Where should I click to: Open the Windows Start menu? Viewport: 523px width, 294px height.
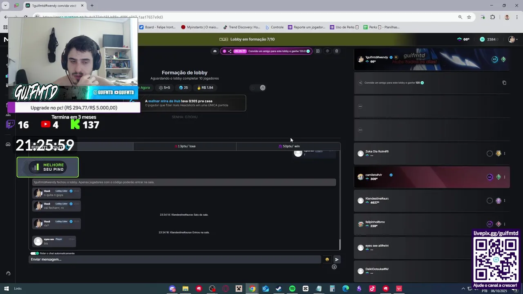pos(6,289)
